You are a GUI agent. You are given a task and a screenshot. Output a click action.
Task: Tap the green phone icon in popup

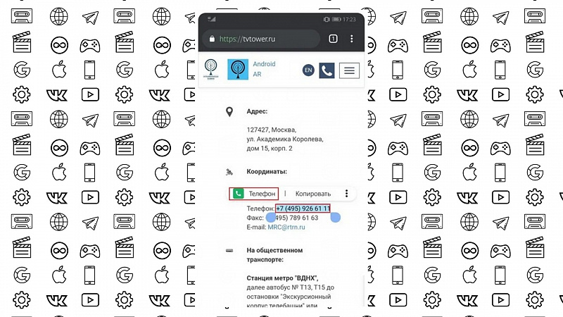point(238,194)
